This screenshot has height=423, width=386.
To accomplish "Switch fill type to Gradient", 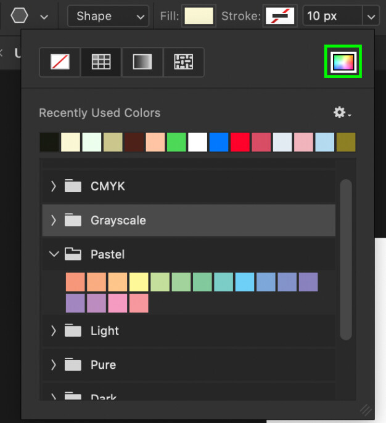I will click(142, 62).
